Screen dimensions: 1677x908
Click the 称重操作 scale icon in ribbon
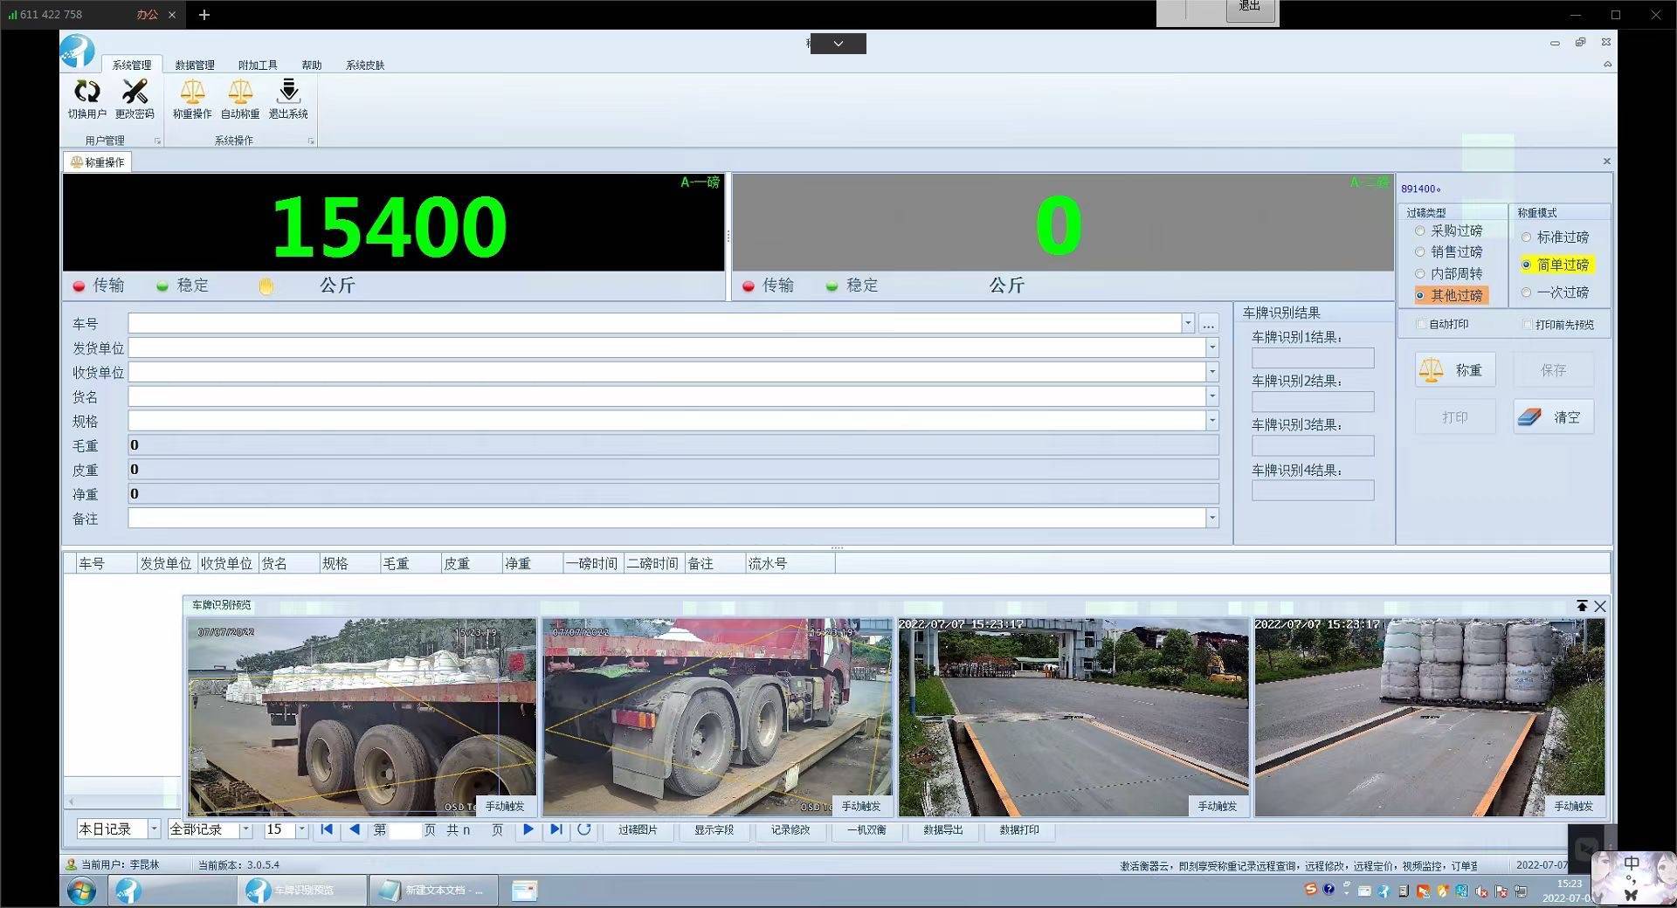click(192, 99)
